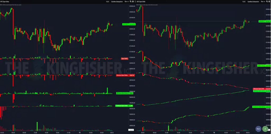The height and width of the screenshot is (134, 271).
Task: Click the red Spot Delta label
Action: [124, 59]
